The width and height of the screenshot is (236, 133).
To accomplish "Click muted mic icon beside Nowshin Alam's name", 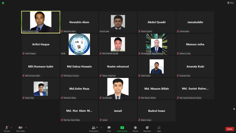I will (x=62, y=31).
